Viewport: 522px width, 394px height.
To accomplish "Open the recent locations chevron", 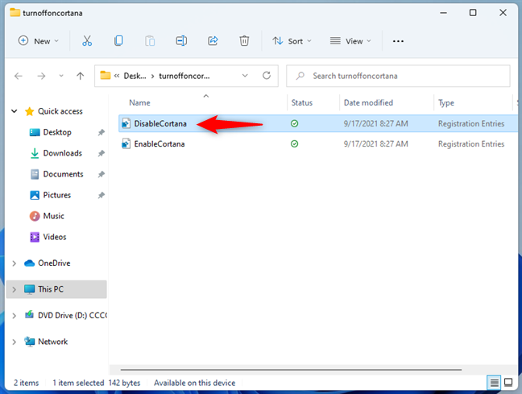I will (x=61, y=76).
